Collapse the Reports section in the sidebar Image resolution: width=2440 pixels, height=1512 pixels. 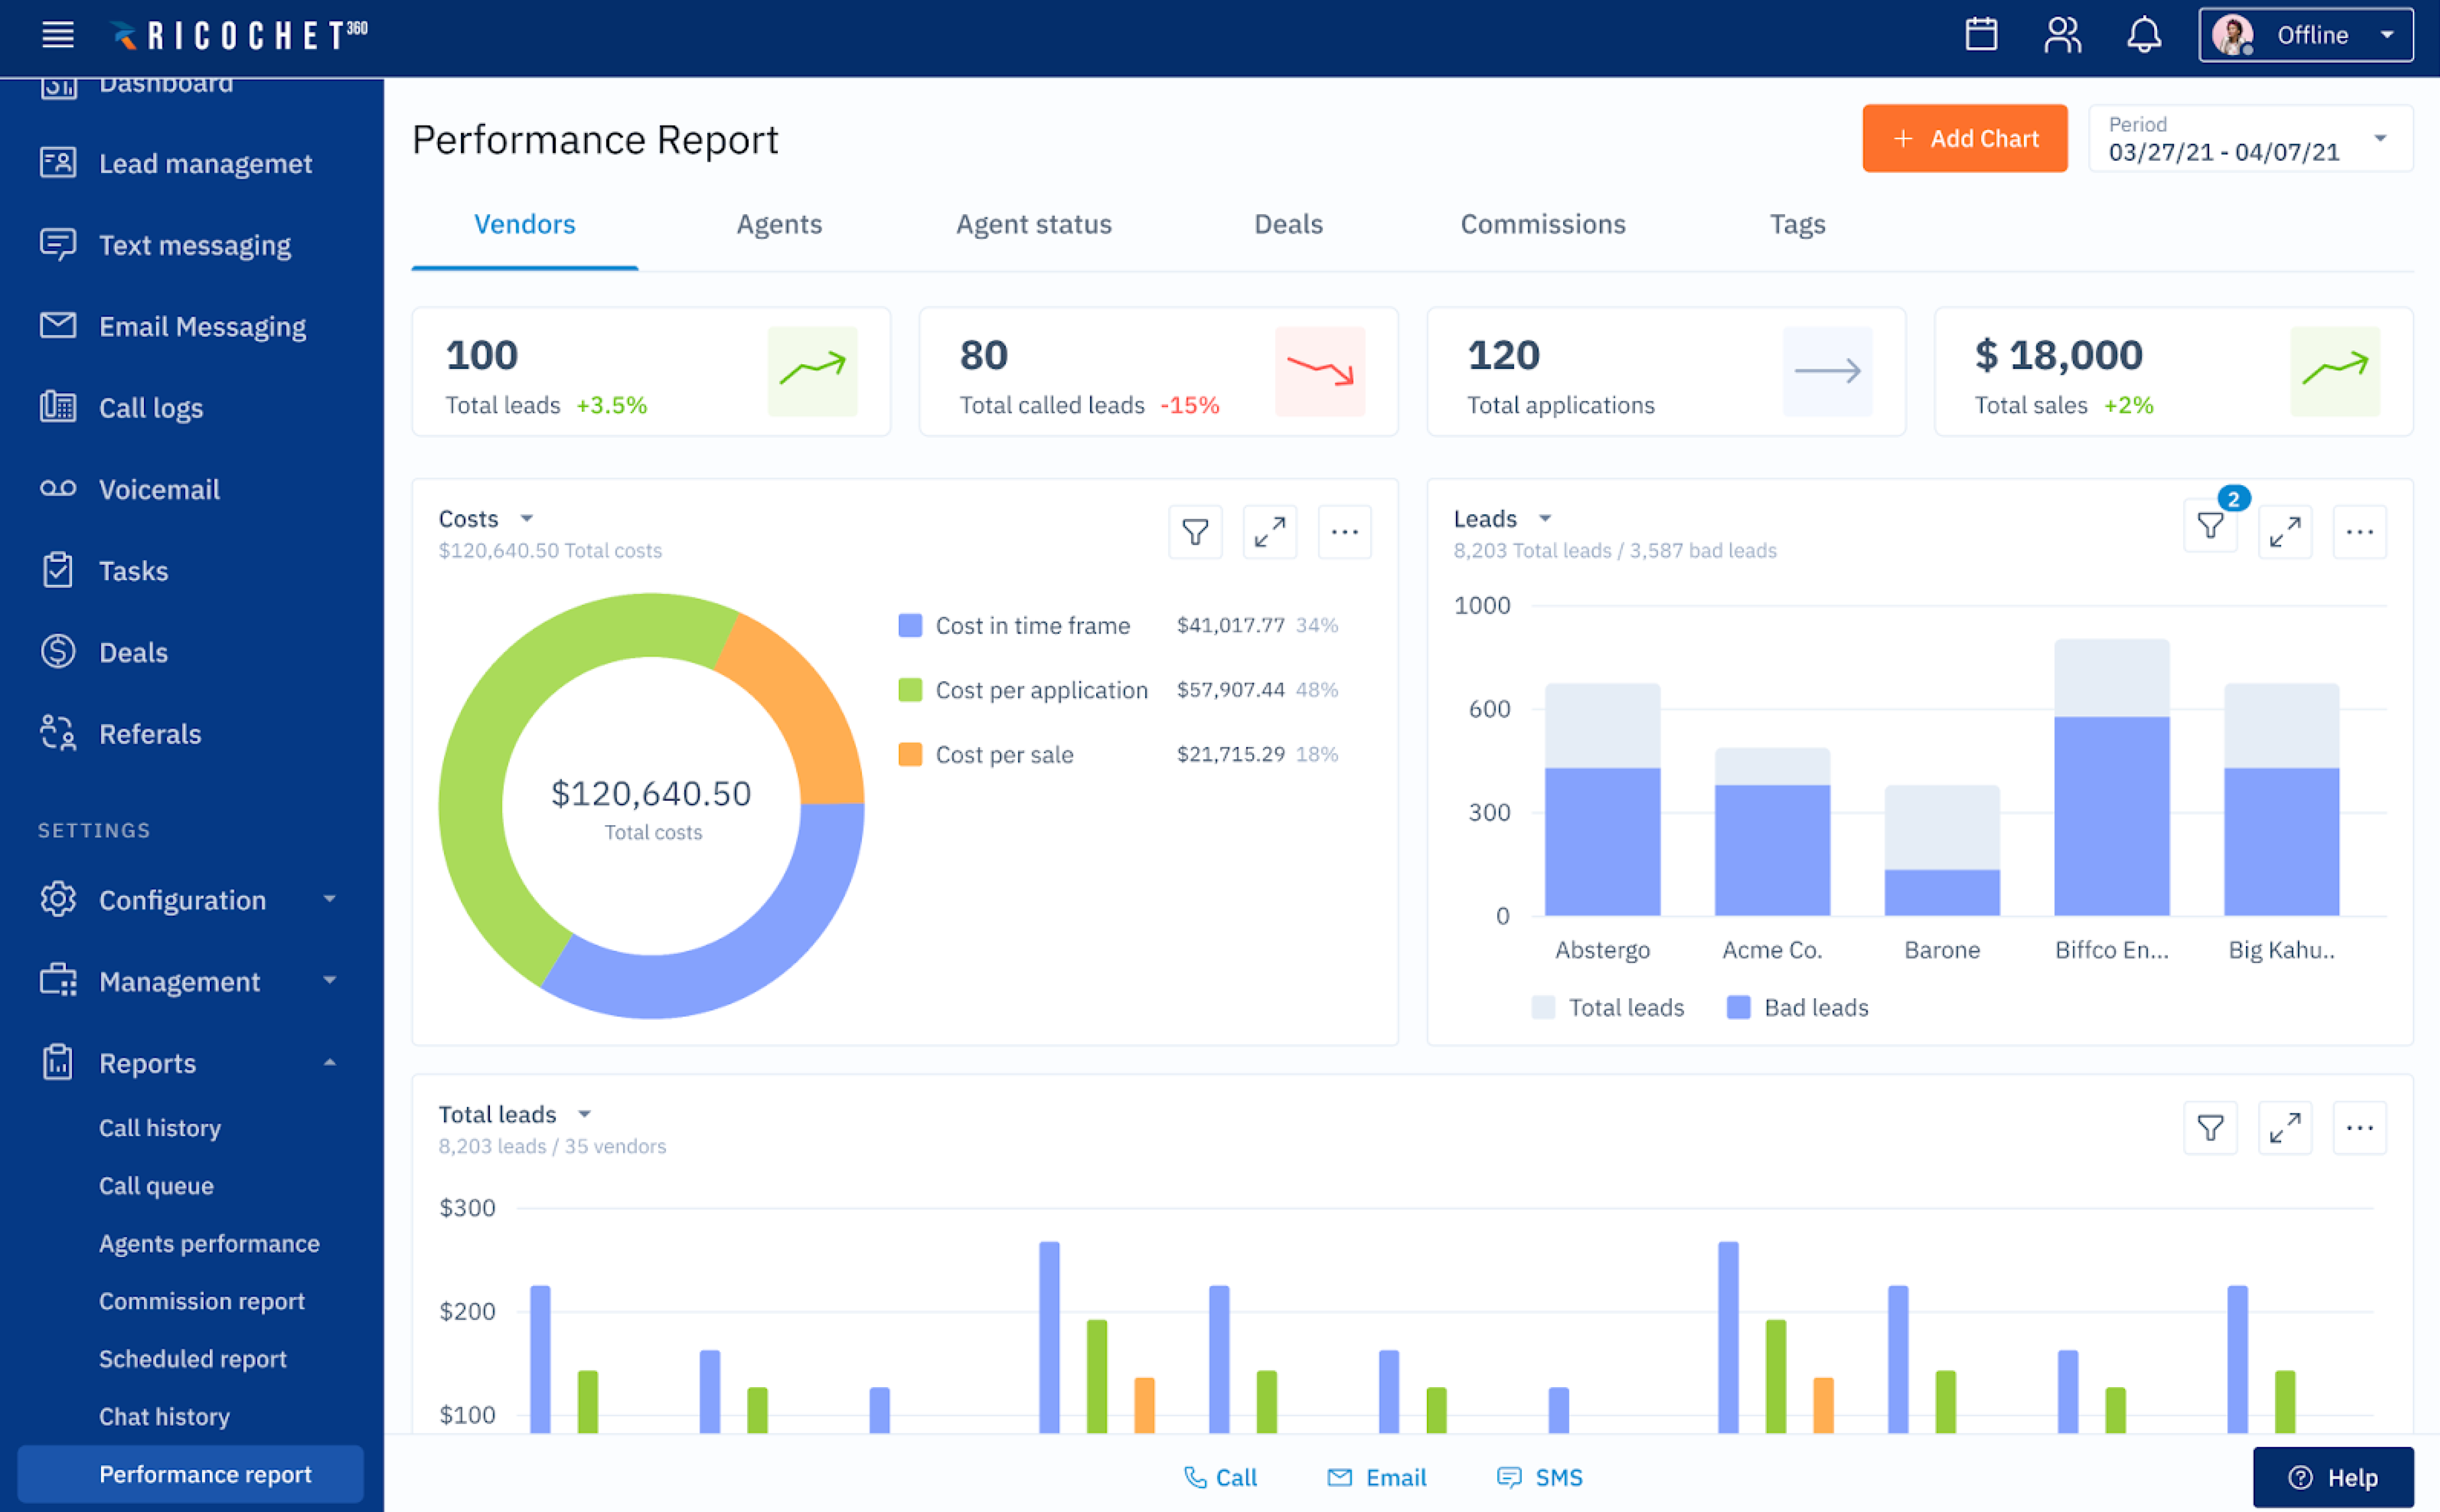coord(330,1063)
